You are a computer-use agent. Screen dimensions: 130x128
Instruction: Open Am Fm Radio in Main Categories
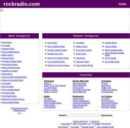[x=8, y=87]
